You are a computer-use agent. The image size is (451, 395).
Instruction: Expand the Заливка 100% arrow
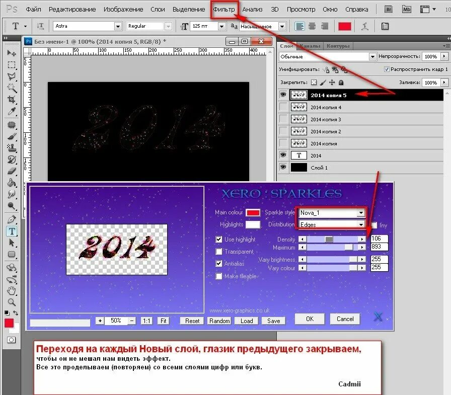click(444, 83)
